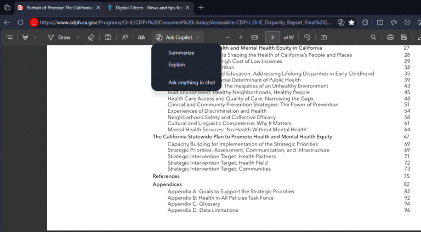This screenshot has height=232, width=421.
Task: Toggle the Page view icon
Action: pos(324,37)
